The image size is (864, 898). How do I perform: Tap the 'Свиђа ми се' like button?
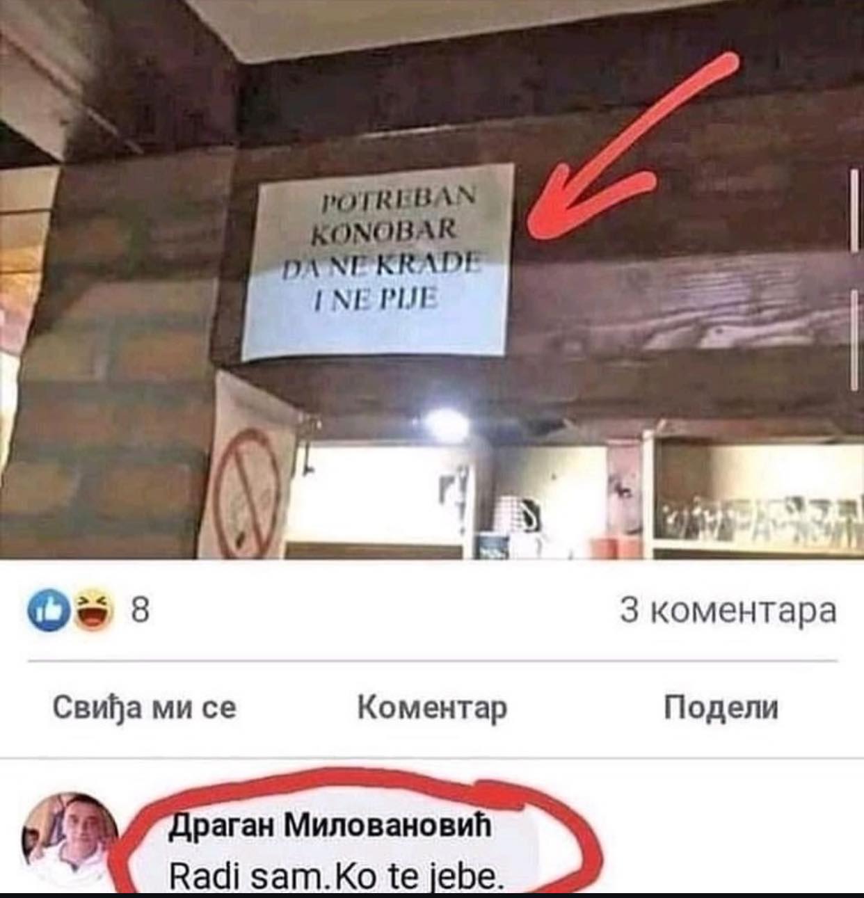[145, 707]
